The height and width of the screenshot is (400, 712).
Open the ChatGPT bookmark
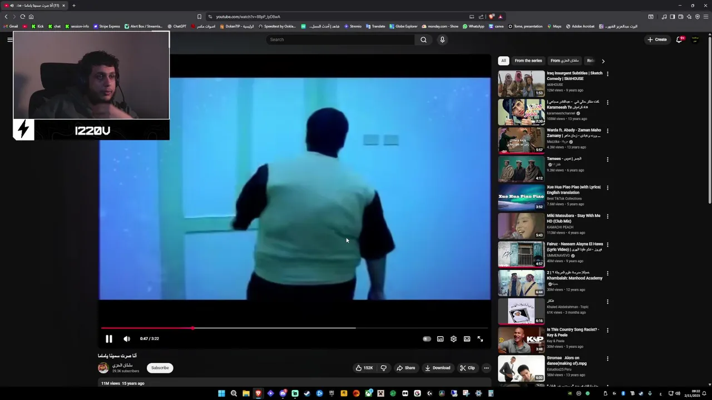tap(177, 26)
